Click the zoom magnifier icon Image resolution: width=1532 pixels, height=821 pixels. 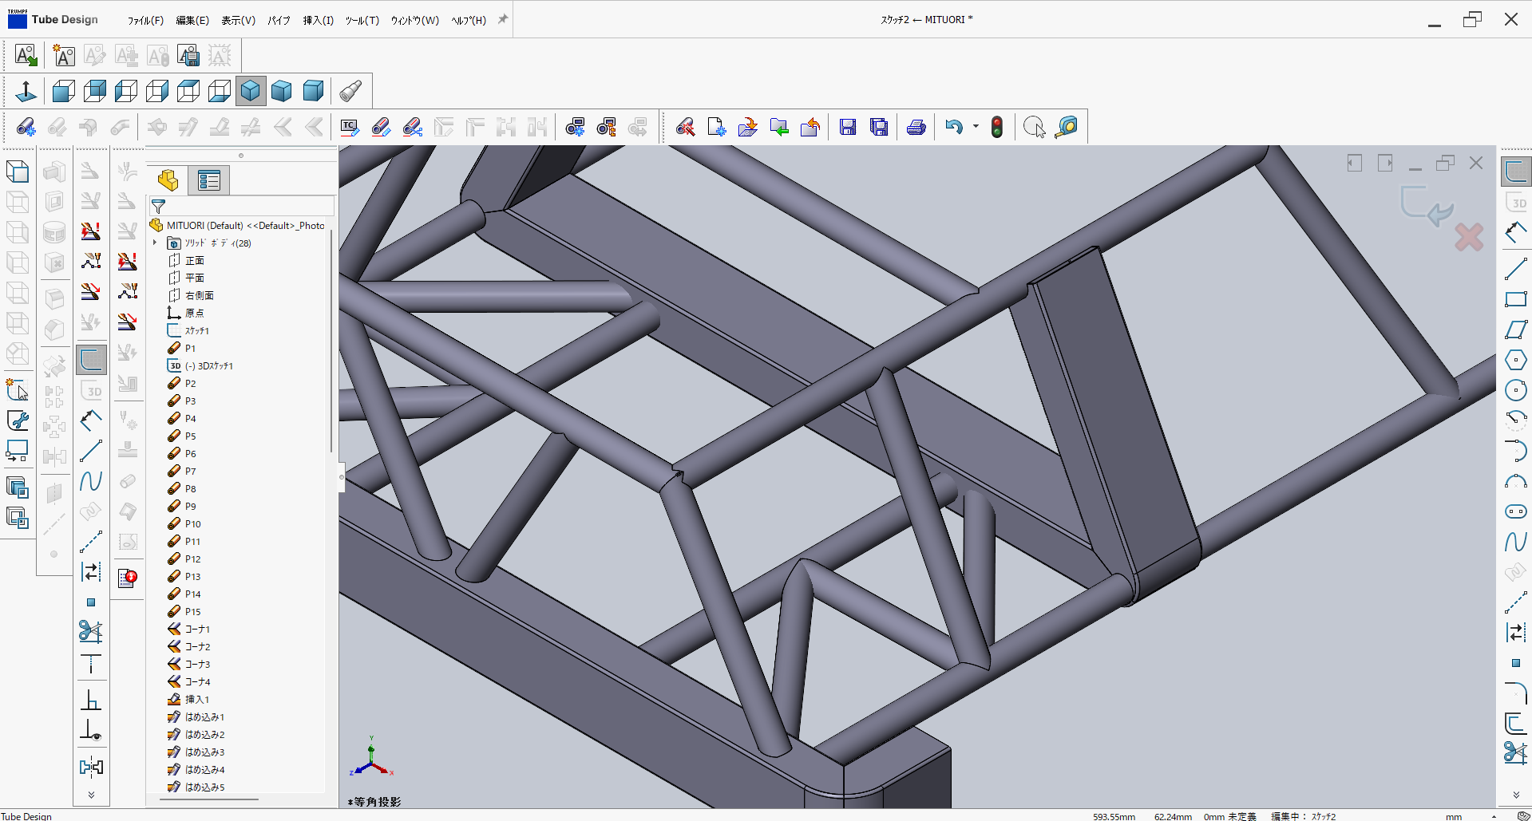1067,127
